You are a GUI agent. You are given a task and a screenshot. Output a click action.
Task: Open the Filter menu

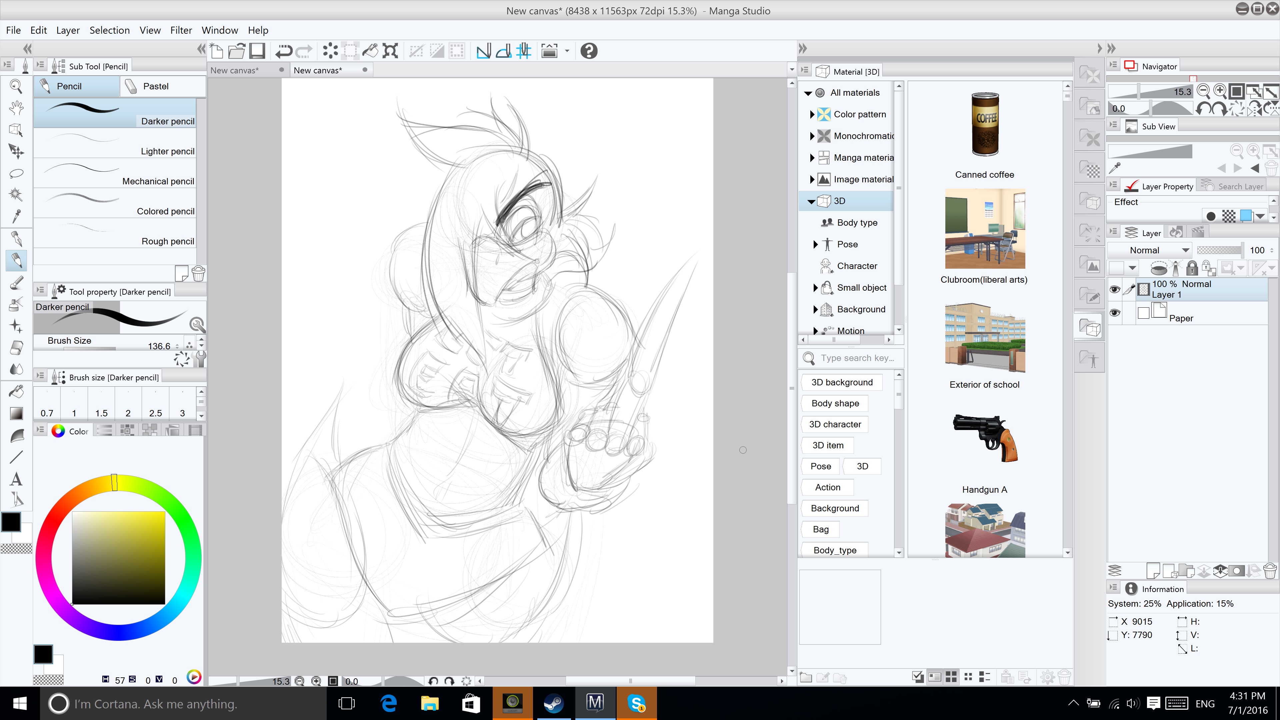pos(181,30)
